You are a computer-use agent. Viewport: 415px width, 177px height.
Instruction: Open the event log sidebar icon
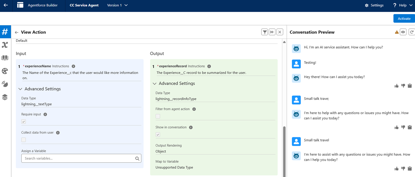pos(5,84)
